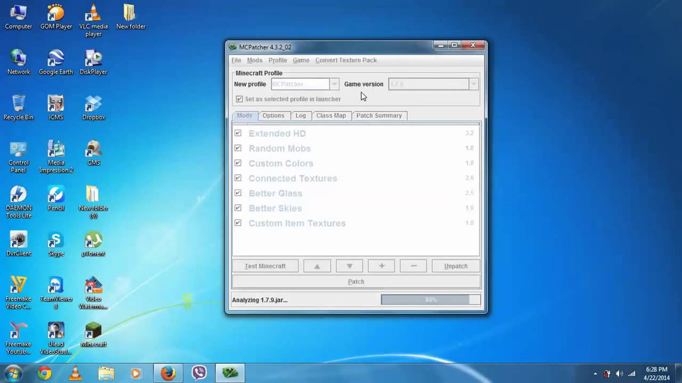Open the File menu in MCPatcher
This screenshot has width=682, height=383.
236,60
